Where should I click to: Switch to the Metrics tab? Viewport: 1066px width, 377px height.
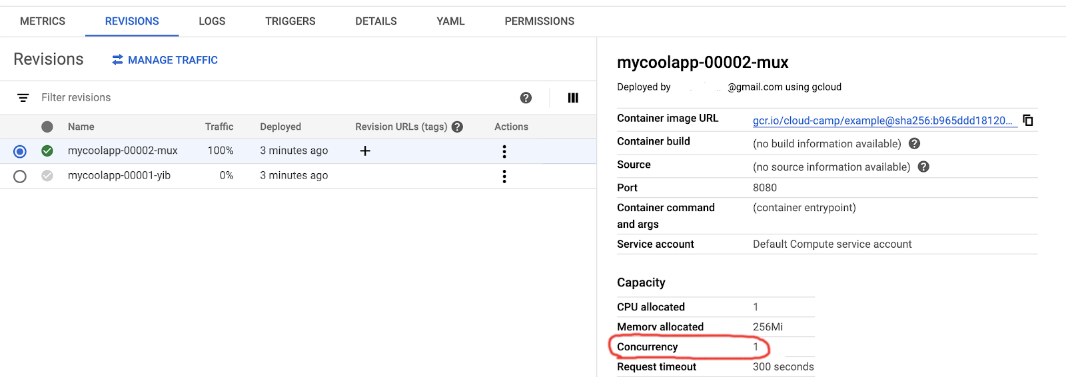[x=43, y=21]
